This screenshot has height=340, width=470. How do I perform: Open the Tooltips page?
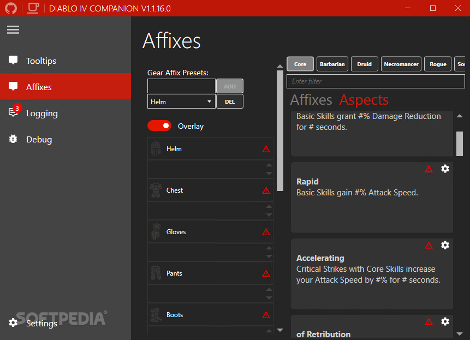pos(66,61)
